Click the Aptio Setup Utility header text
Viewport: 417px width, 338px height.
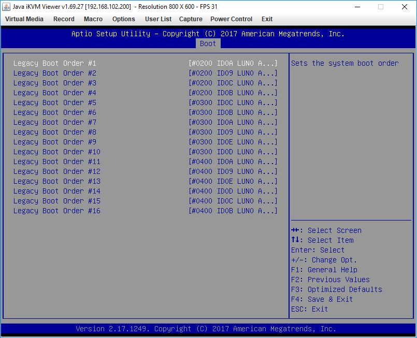click(208, 34)
